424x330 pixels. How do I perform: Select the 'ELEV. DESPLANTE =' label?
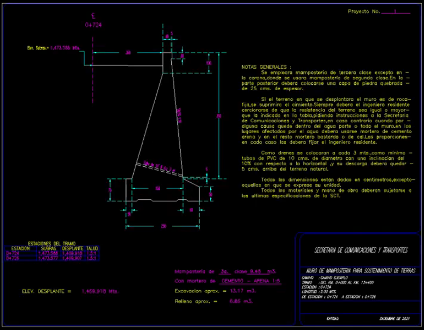pyautogui.click(x=47, y=291)
